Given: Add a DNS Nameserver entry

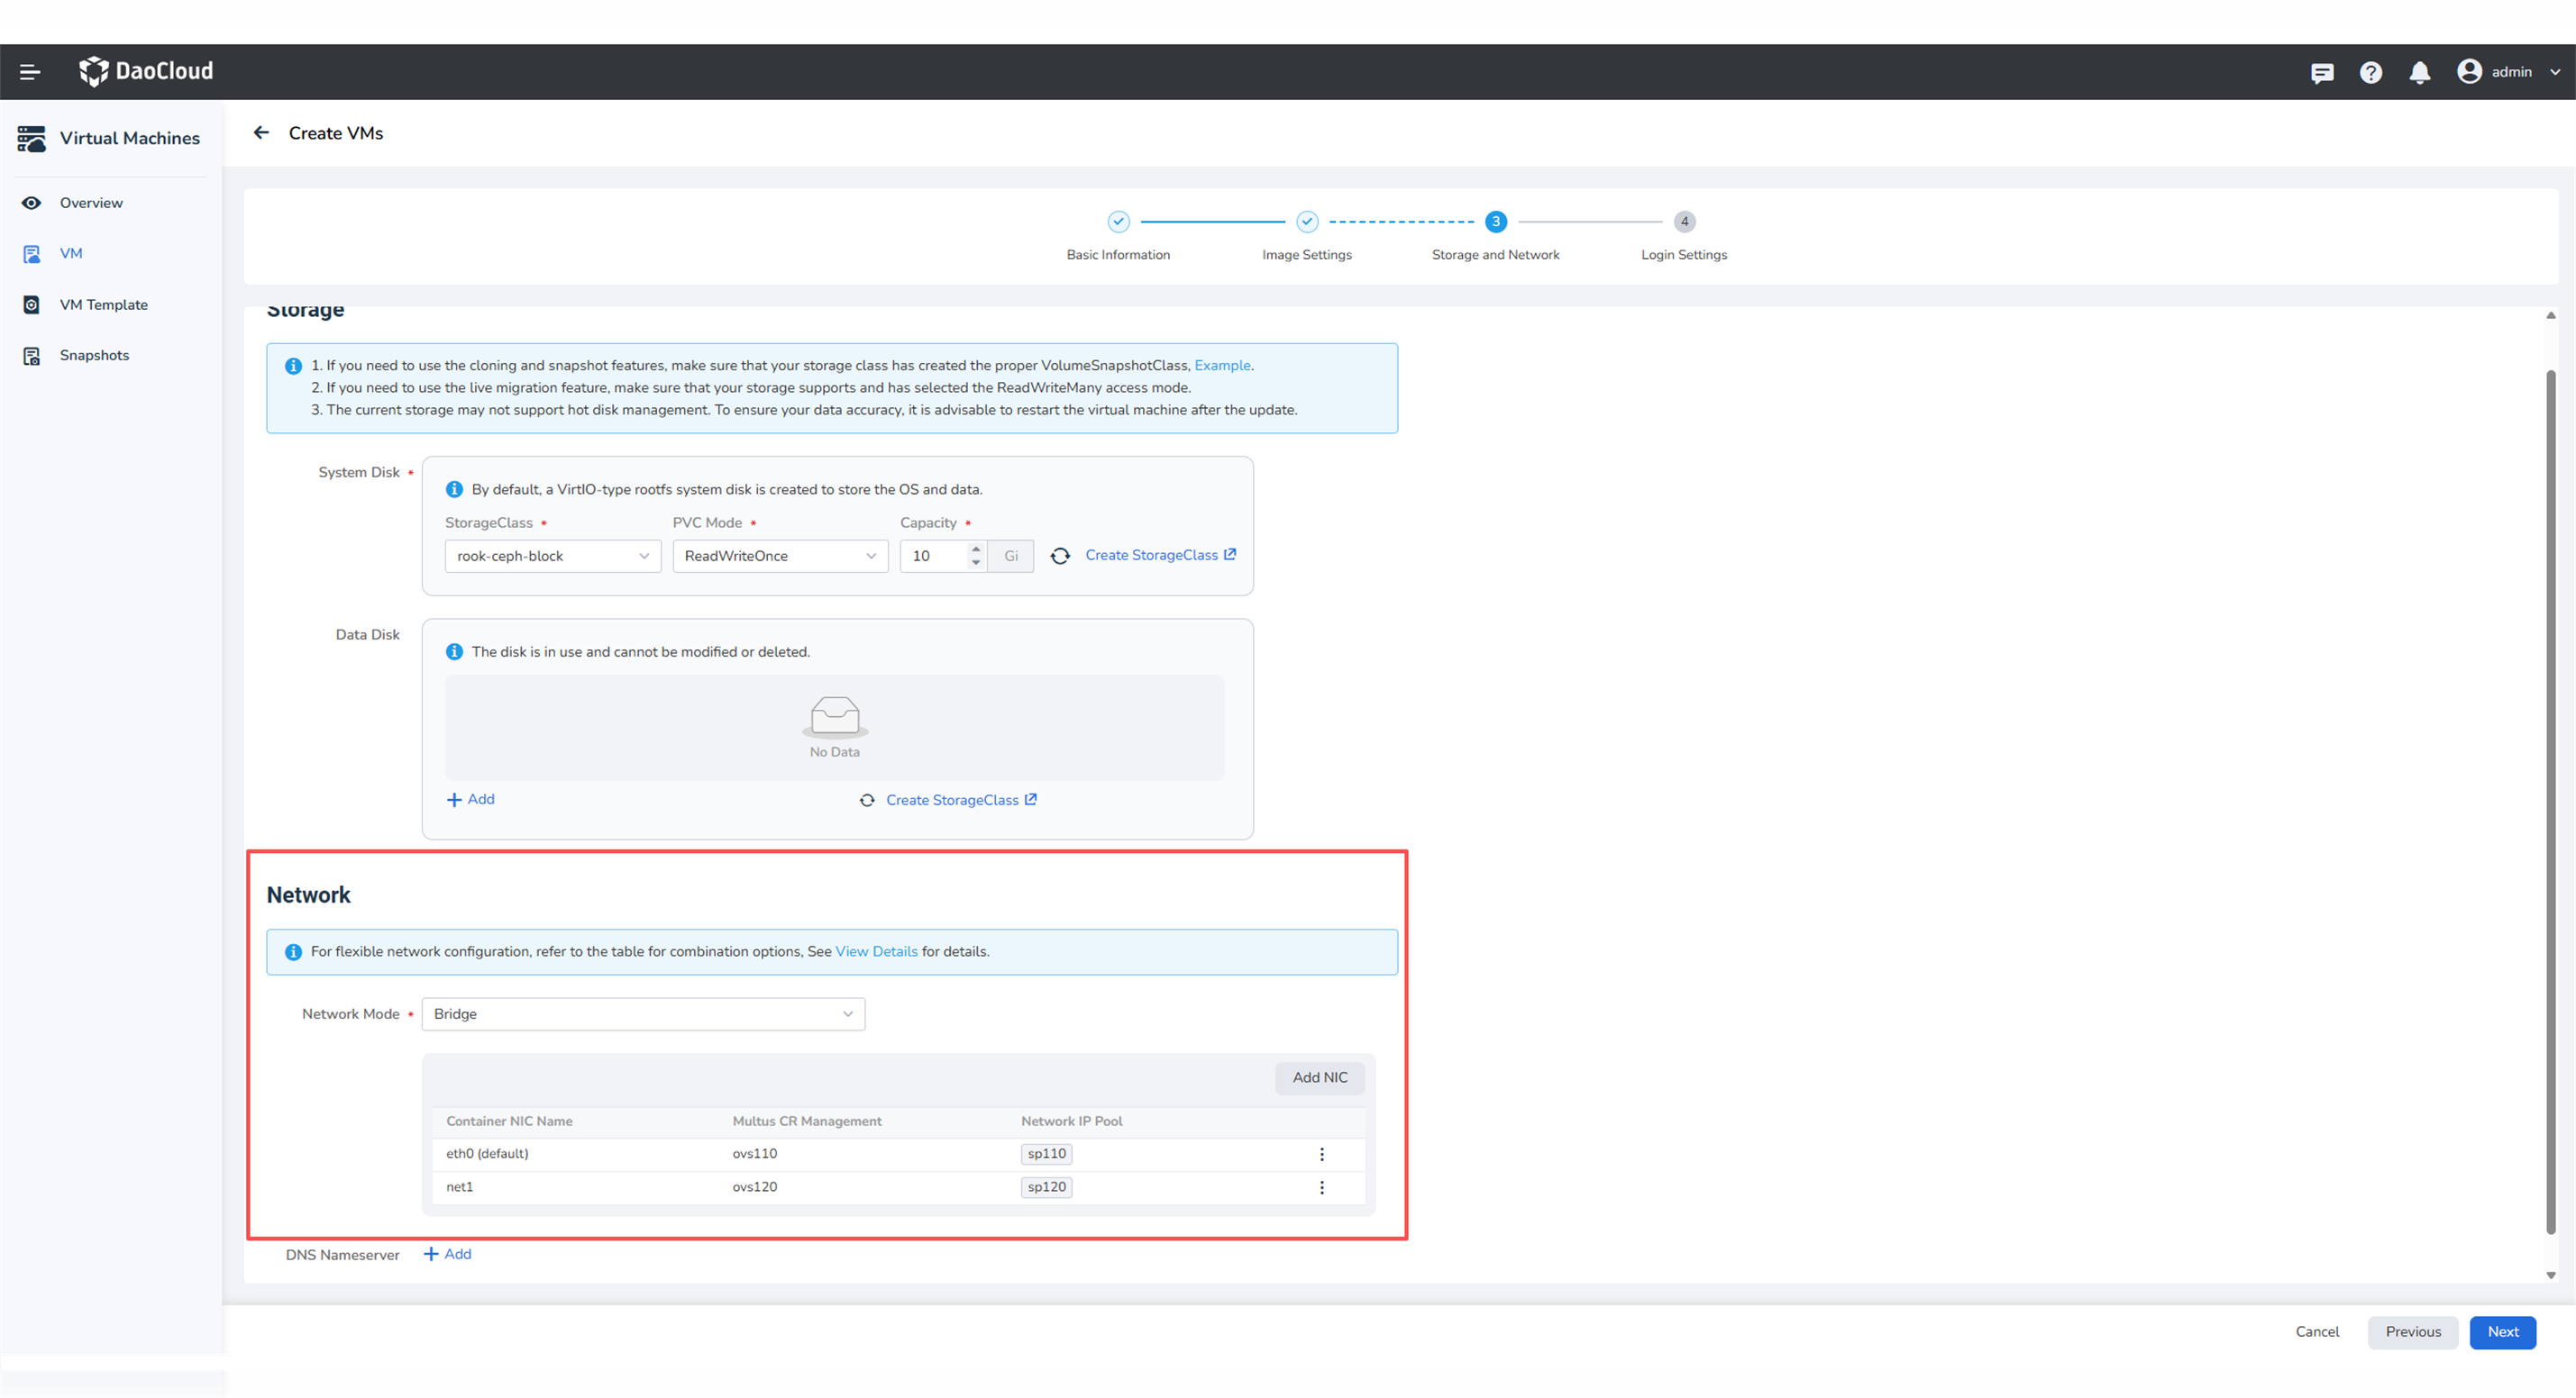Looking at the screenshot, I should (x=447, y=1254).
